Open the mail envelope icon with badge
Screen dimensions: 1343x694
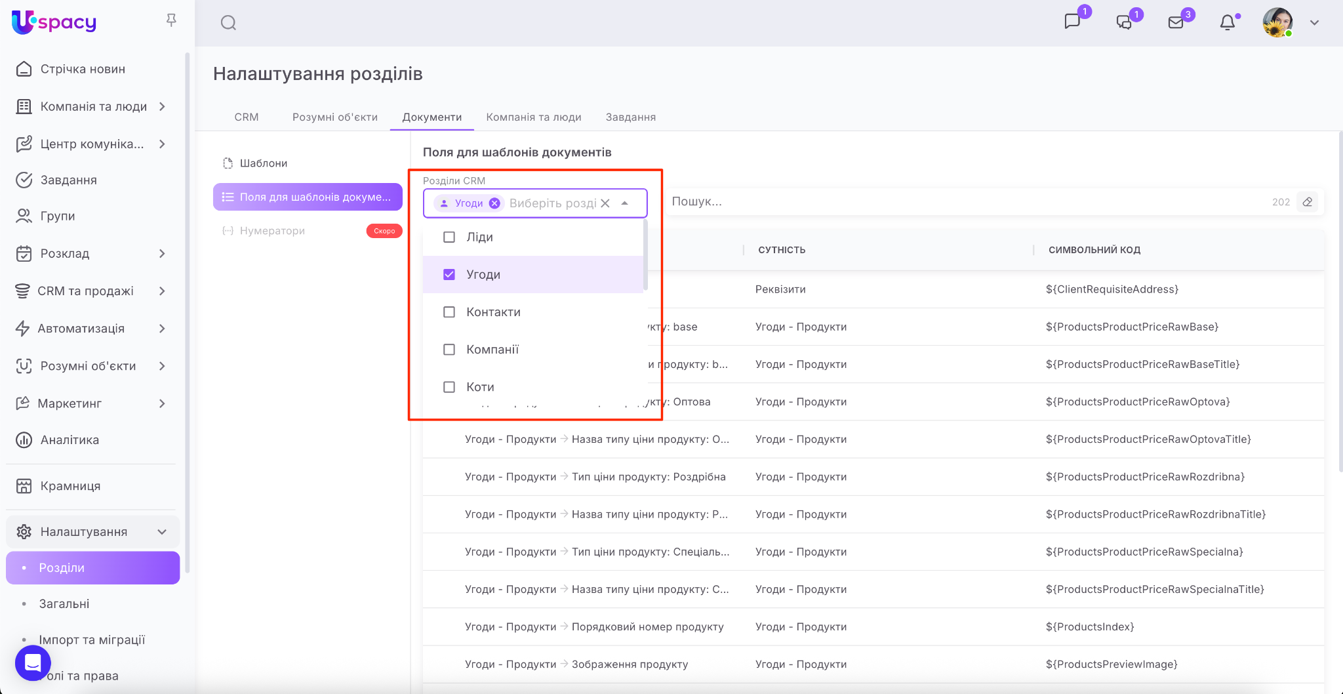(1176, 23)
